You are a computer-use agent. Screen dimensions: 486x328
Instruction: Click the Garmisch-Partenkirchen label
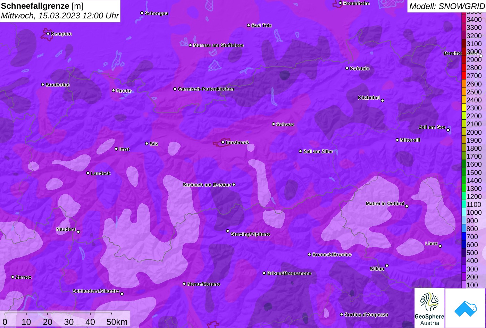click(x=206, y=89)
